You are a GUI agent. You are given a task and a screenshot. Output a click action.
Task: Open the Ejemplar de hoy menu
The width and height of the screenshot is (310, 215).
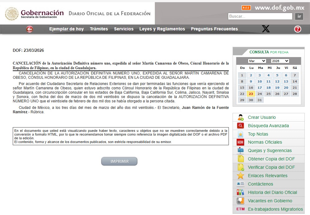pyautogui.click(x=66, y=29)
